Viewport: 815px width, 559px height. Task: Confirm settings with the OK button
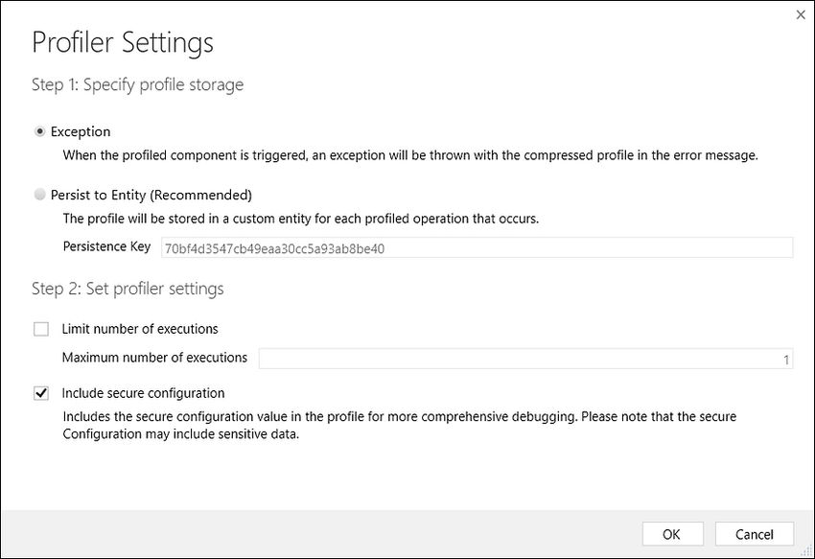click(x=672, y=534)
